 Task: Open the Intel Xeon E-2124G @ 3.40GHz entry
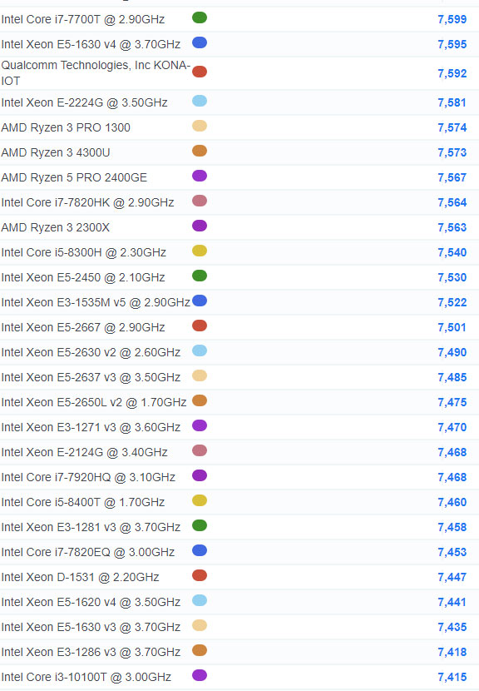[x=85, y=452]
